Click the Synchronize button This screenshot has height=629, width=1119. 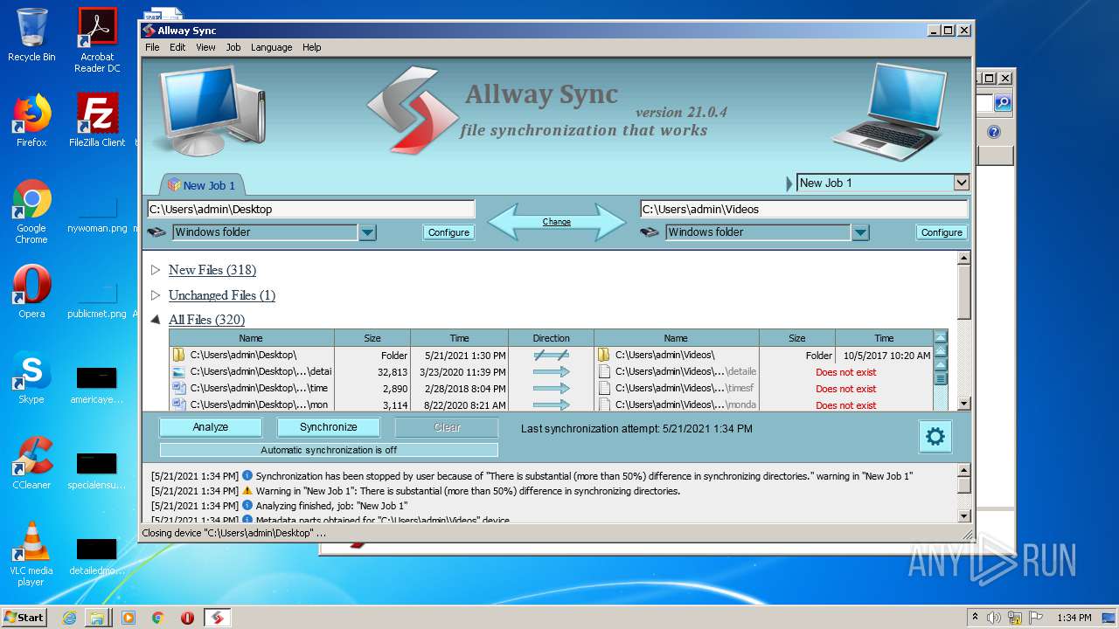[x=328, y=427]
